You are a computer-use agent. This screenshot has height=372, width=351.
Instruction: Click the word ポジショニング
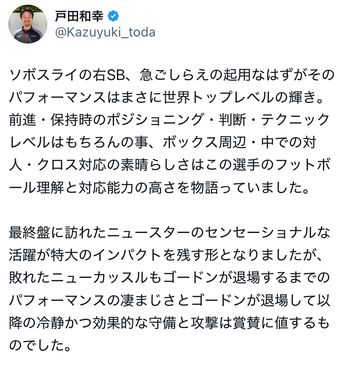pyautogui.click(x=156, y=120)
